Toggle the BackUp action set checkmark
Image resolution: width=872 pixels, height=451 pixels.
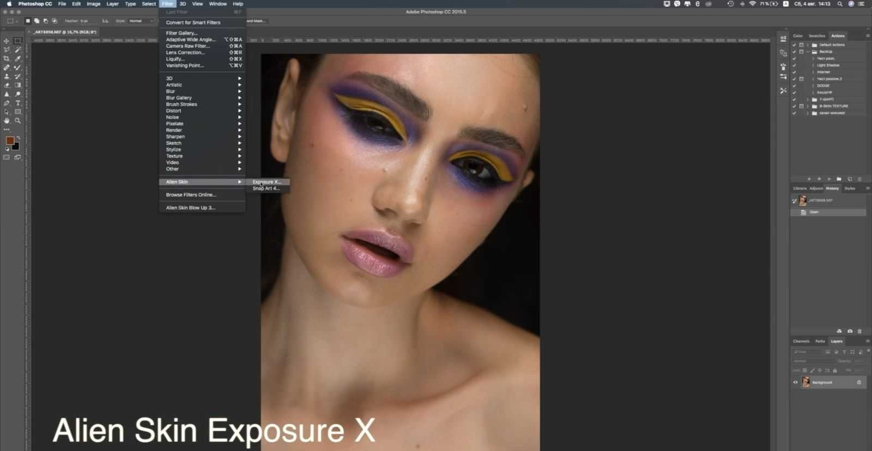coord(794,52)
